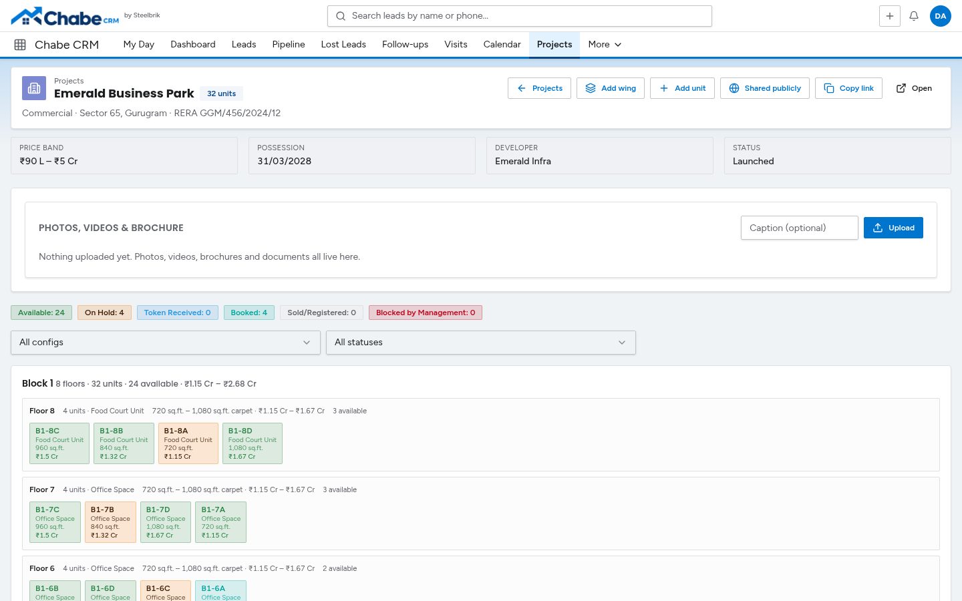Image resolution: width=962 pixels, height=601 pixels.
Task: Open the Follow-ups tab
Action: coord(406,45)
